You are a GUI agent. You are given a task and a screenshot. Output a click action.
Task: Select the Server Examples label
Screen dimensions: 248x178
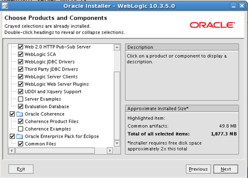[43, 99]
